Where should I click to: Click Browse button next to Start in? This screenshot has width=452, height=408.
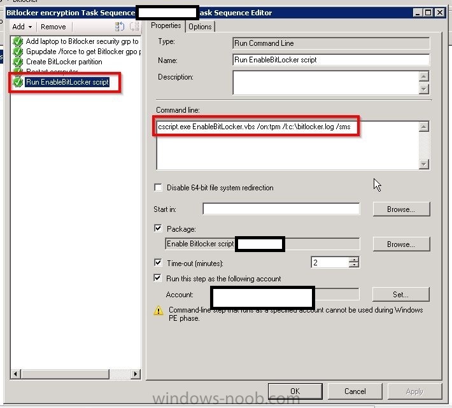click(401, 209)
